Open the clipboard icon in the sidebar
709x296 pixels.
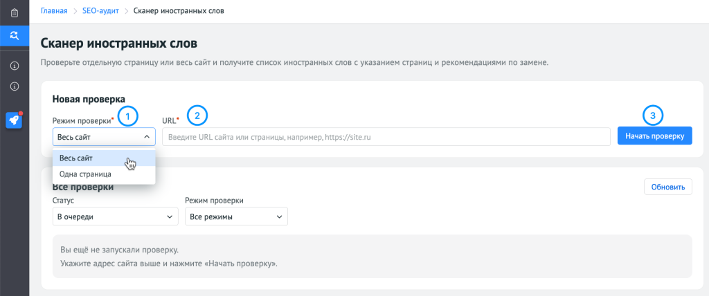coord(14,12)
